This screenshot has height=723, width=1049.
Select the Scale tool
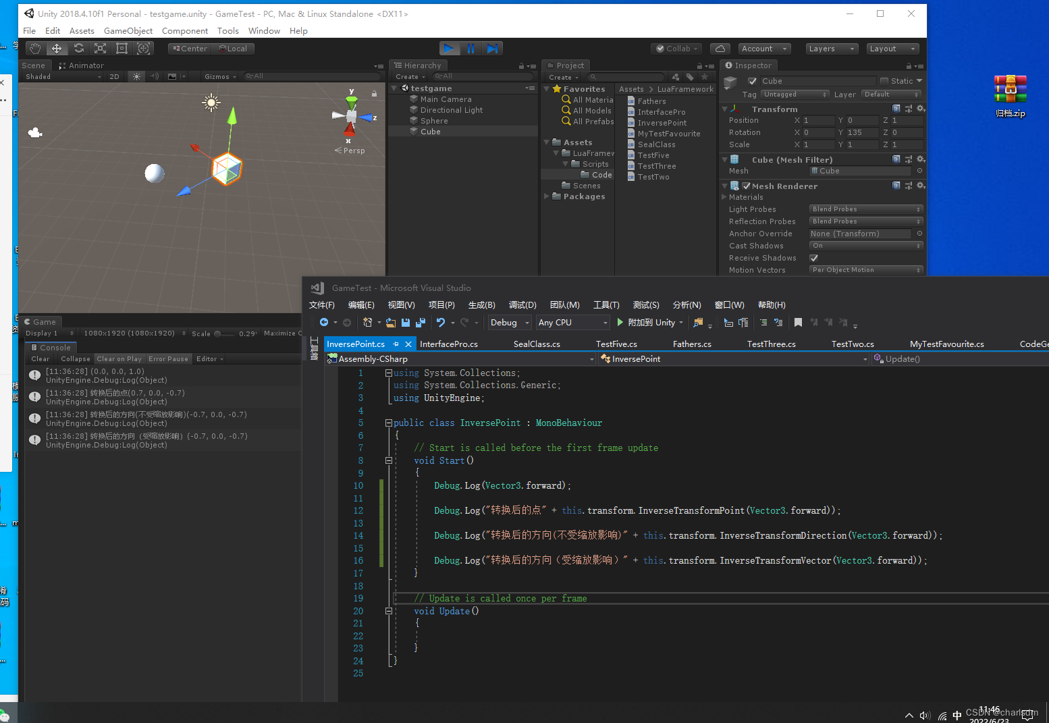click(x=100, y=48)
